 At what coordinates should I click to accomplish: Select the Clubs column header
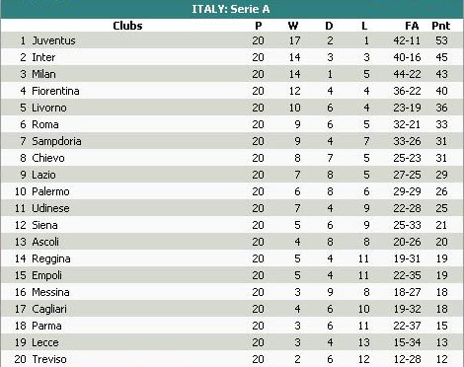pyautogui.click(x=127, y=26)
